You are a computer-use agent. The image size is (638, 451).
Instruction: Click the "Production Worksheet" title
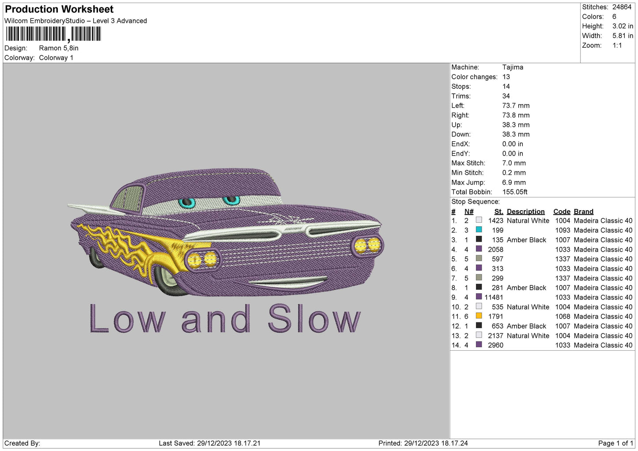click(x=59, y=9)
